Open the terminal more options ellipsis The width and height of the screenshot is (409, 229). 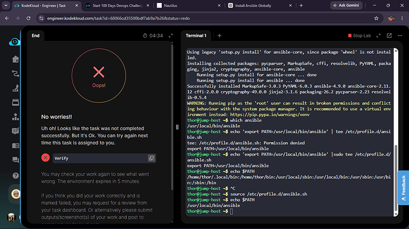tap(400, 36)
